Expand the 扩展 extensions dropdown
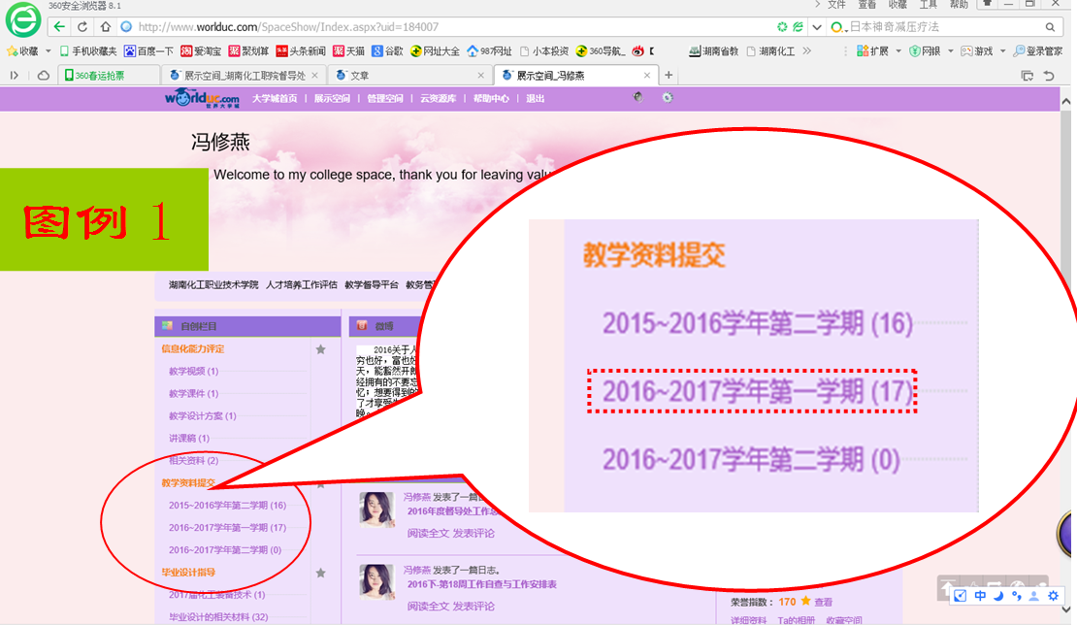 (898, 50)
